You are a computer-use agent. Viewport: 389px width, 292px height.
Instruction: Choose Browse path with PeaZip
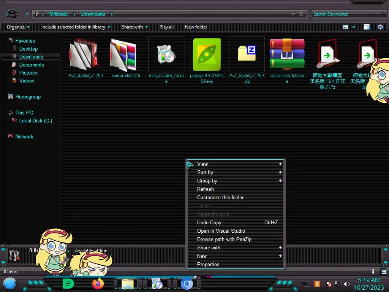coord(236,240)
